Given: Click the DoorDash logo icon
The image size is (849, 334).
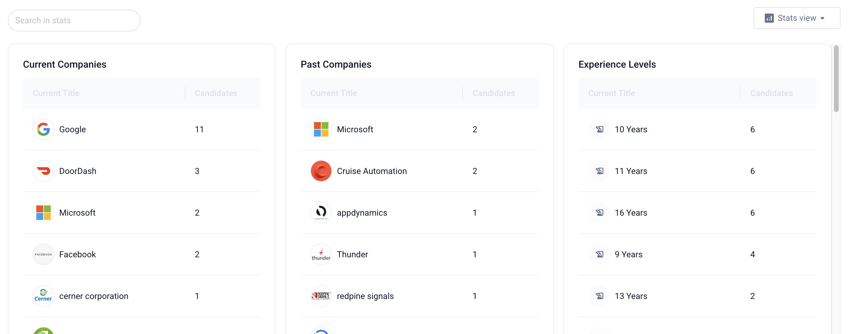Looking at the screenshot, I should [43, 171].
